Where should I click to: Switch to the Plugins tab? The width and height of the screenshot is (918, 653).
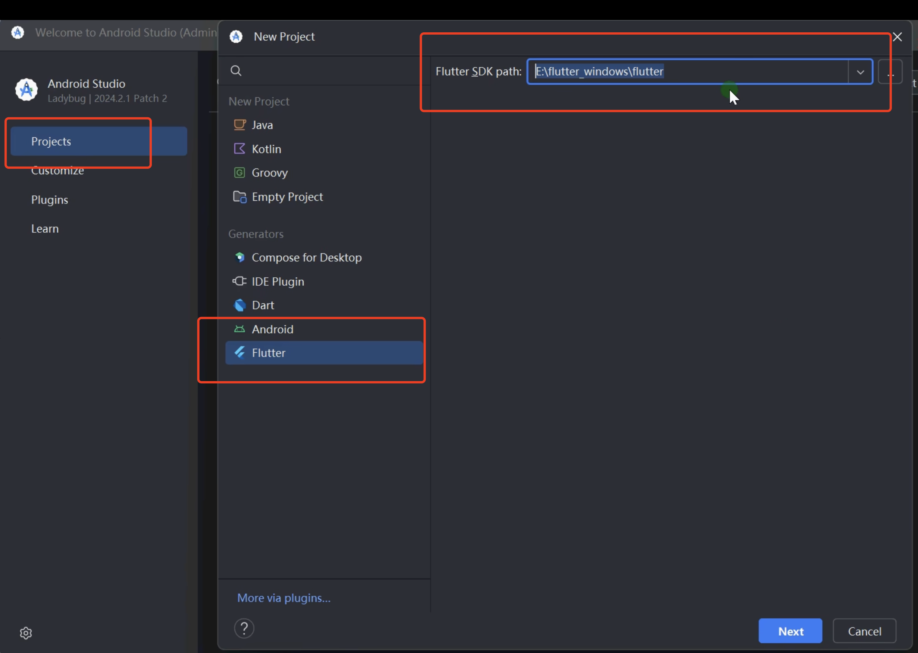pyautogui.click(x=50, y=200)
